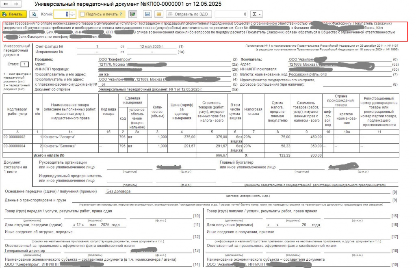Click the Страна происхождения товара header
This screenshot has height=268, width=416.
[x=341, y=100]
